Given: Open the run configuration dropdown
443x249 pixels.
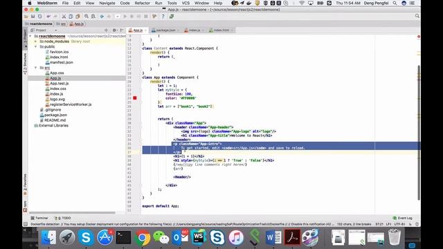Looking at the screenshot, I should 118,17.
